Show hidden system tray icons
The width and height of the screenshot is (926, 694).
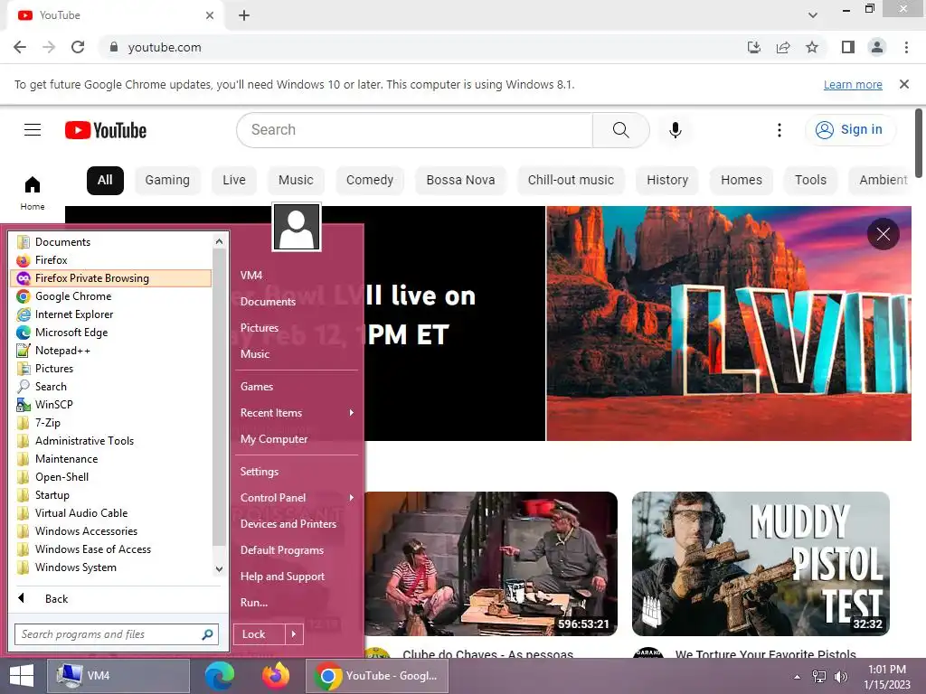[x=797, y=677]
